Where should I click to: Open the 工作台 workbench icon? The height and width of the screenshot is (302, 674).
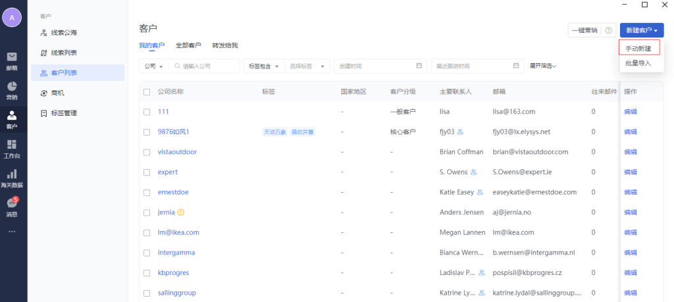12,148
